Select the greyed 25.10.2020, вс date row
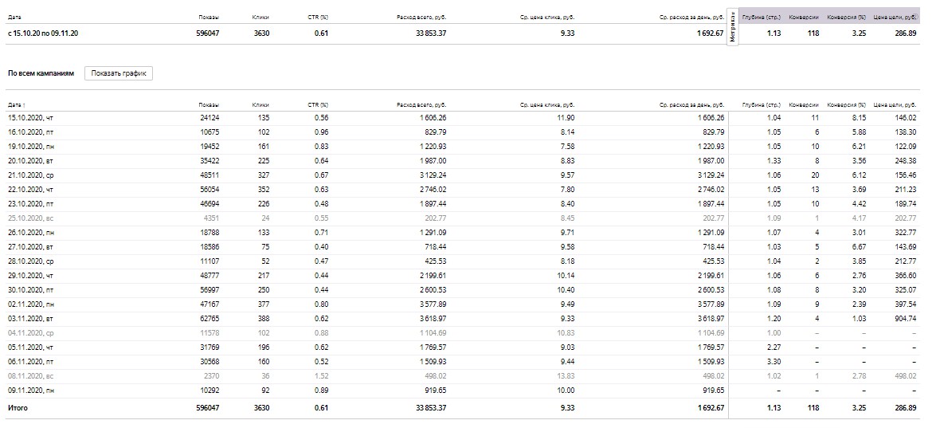Viewport: 940px width, 428px height. pyautogui.click(x=30, y=218)
